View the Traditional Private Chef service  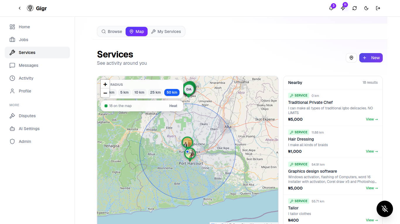pyautogui.click(x=372, y=119)
